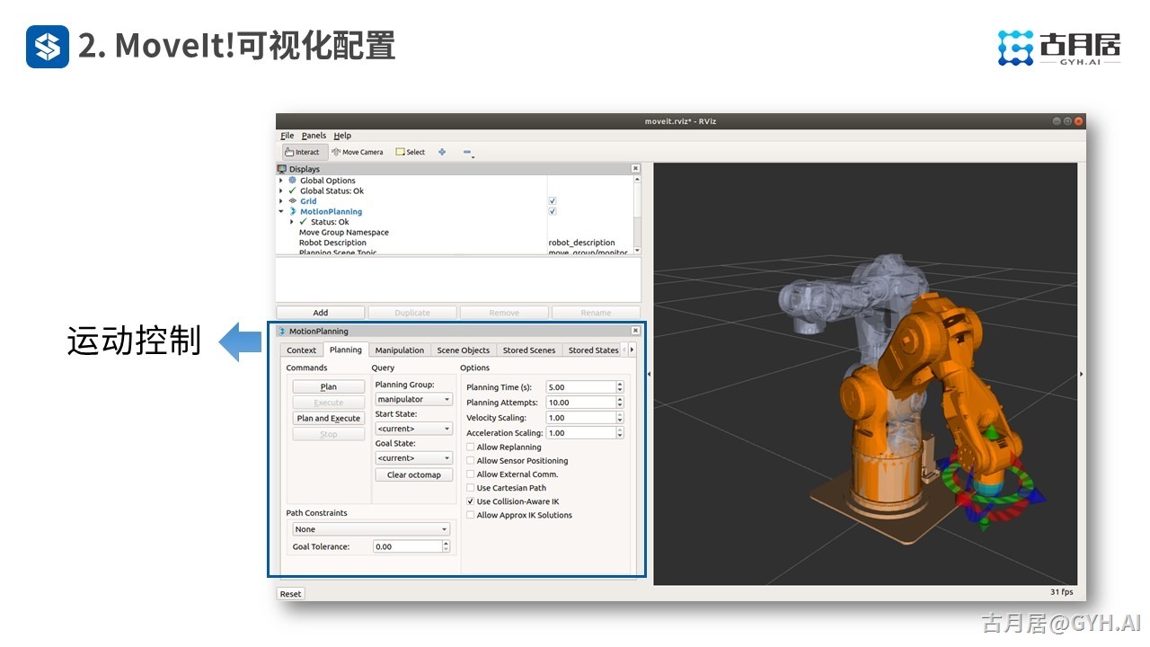The image size is (1150, 647).
Task: Select the Robot Description row
Action: click(x=456, y=243)
